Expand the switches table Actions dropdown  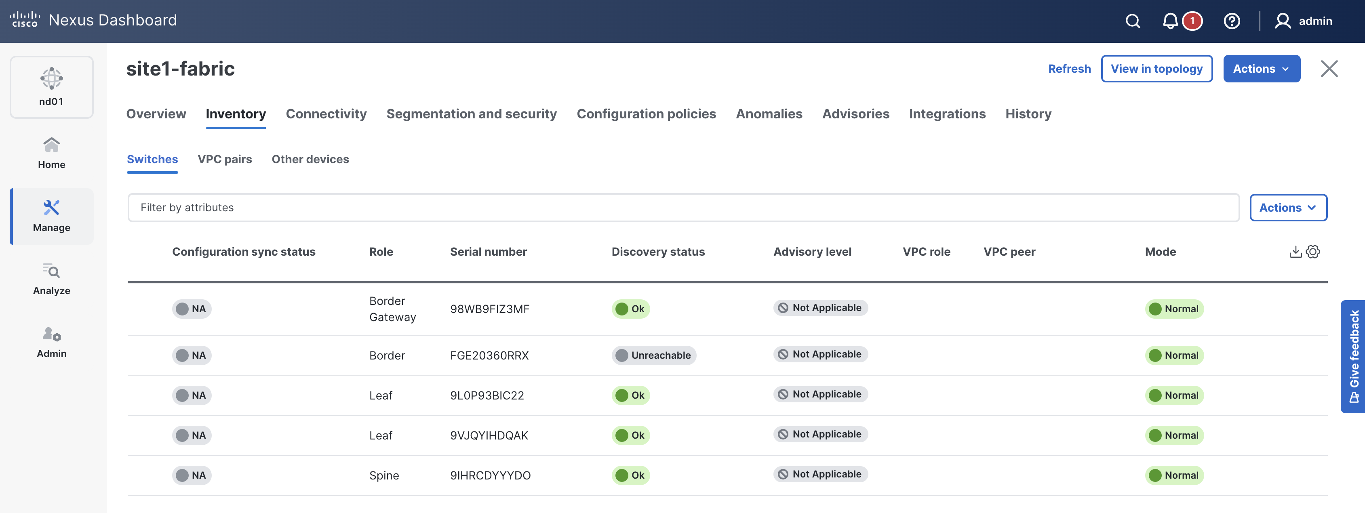point(1288,208)
